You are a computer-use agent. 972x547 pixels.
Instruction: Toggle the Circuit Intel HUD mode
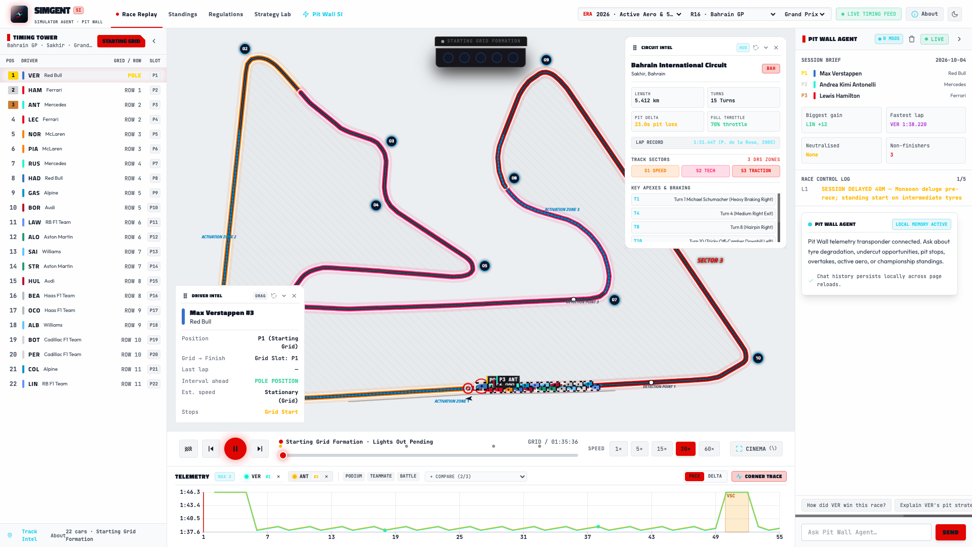pos(743,48)
